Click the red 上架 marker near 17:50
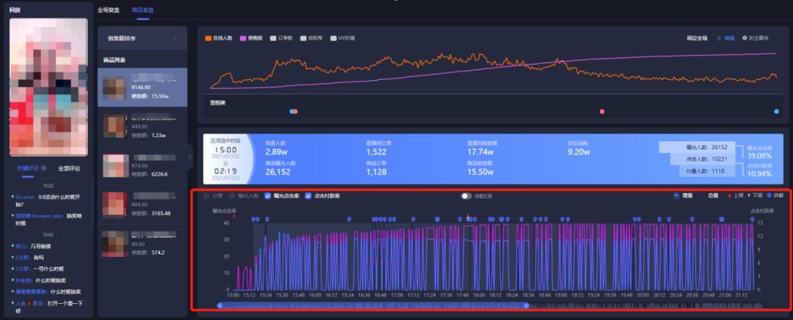The height and width of the screenshot is (320, 793). (x=468, y=215)
